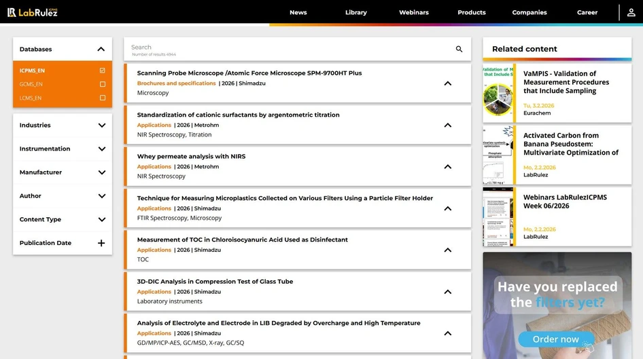Open Measuring Microplastics on Various Filters article
Screen dimensions: 643x359
[285, 198]
